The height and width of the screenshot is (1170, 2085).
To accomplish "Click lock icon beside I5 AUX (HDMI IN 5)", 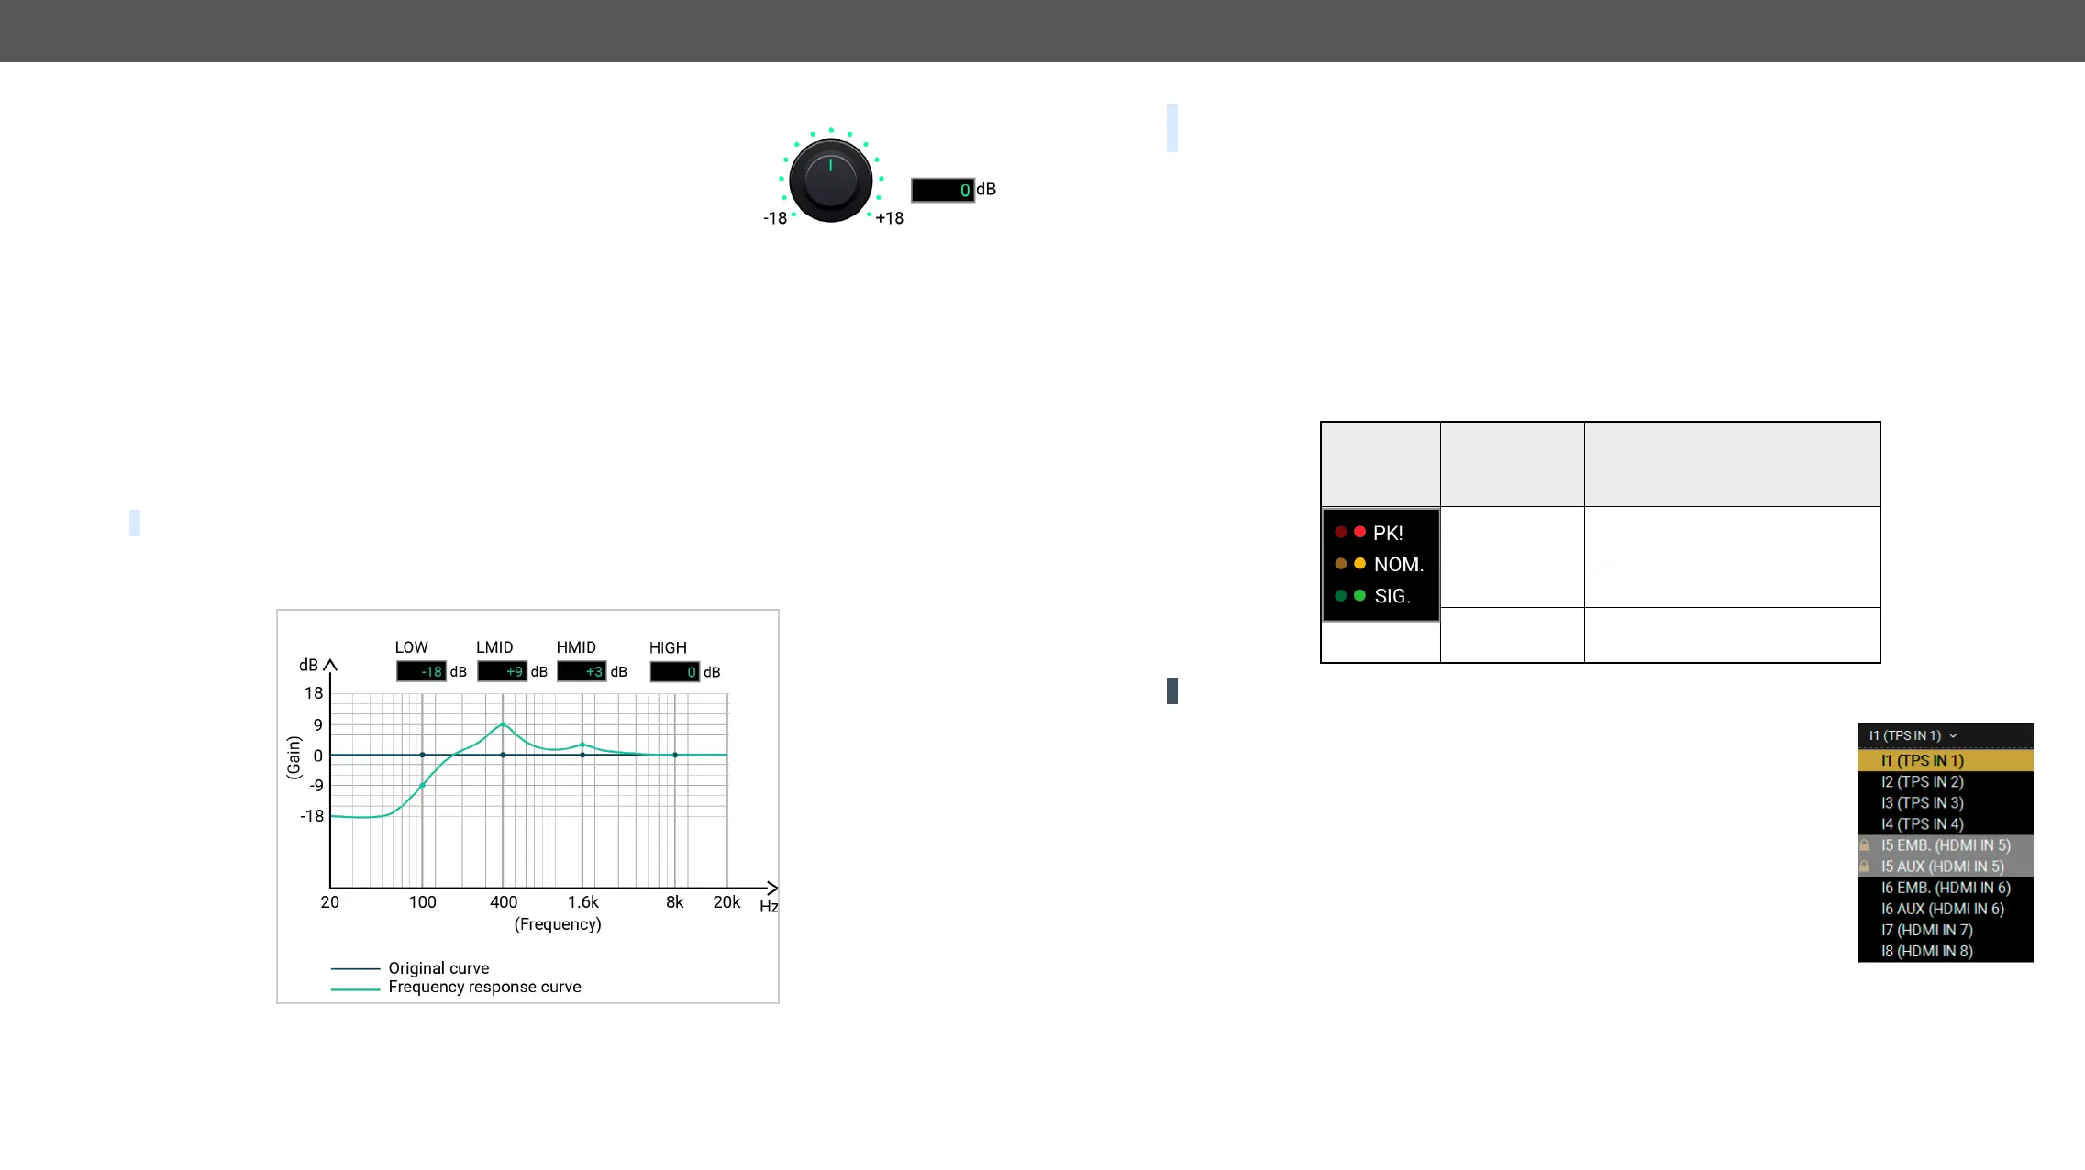I will (x=1864, y=866).
